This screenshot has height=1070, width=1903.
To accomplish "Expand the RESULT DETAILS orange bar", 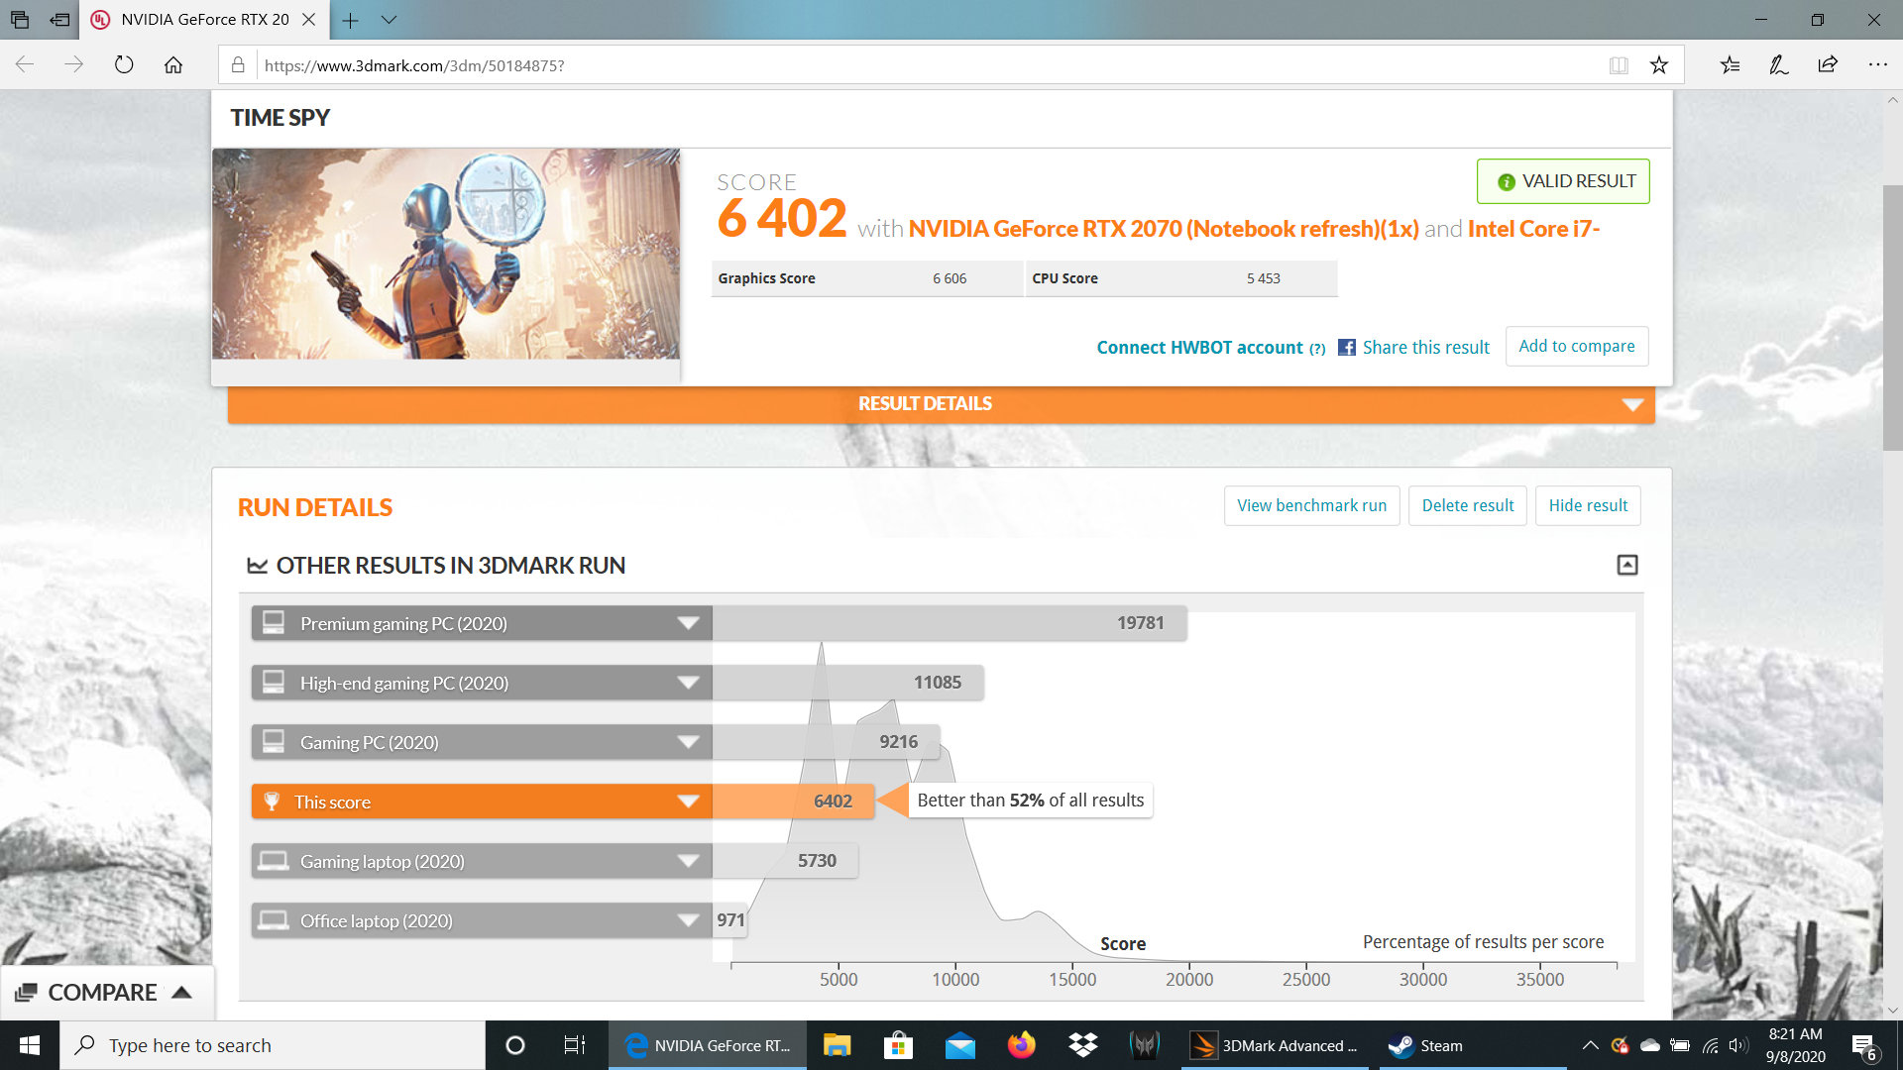I will coord(941,404).
